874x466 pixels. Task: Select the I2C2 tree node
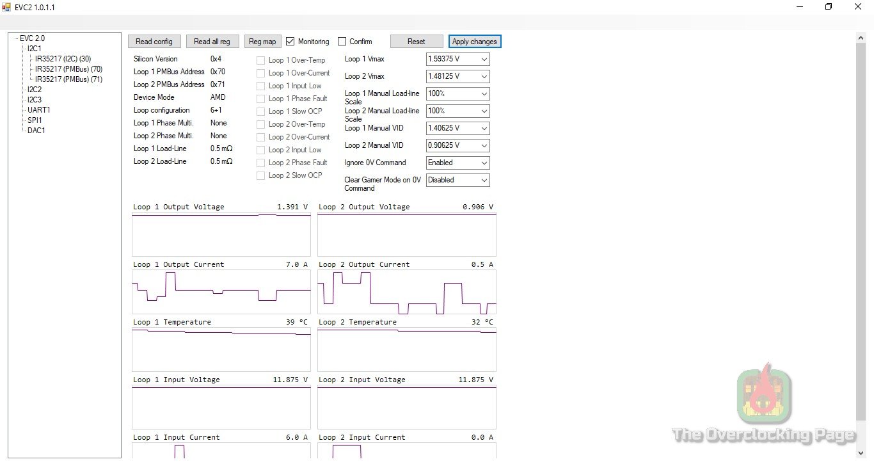coord(35,90)
